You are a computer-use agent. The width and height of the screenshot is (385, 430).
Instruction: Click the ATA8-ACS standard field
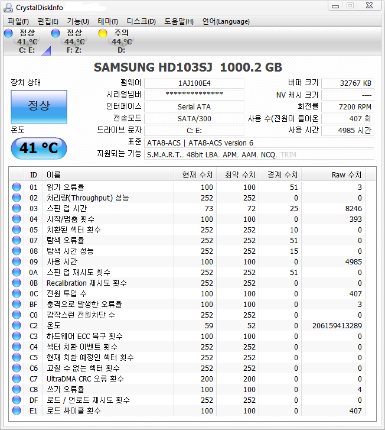click(259, 143)
